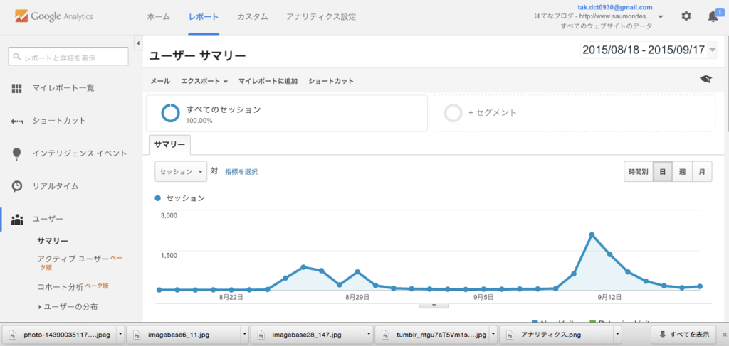The height and width of the screenshot is (346, 729).
Task: Click the すべてのウェブサイトのデータ text
Action: (607, 26)
